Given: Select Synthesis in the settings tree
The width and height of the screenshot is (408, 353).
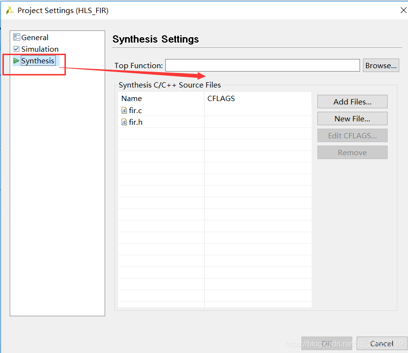Looking at the screenshot, I should point(38,61).
